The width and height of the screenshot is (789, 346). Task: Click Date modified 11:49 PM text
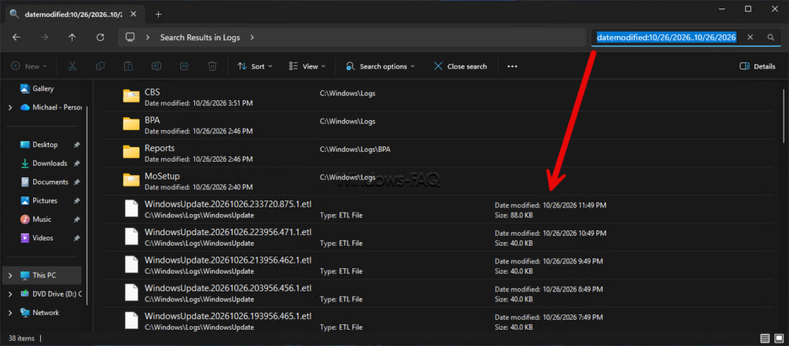pyautogui.click(x=550, y=205)
